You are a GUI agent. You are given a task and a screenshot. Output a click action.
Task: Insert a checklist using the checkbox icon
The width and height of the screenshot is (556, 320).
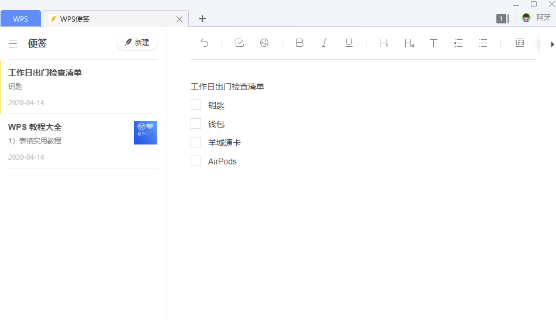(x=240, y=43)
